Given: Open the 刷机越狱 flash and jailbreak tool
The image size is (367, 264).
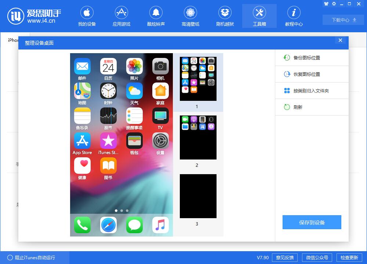Looking at the screenshot, I should [x=225, y=16].
